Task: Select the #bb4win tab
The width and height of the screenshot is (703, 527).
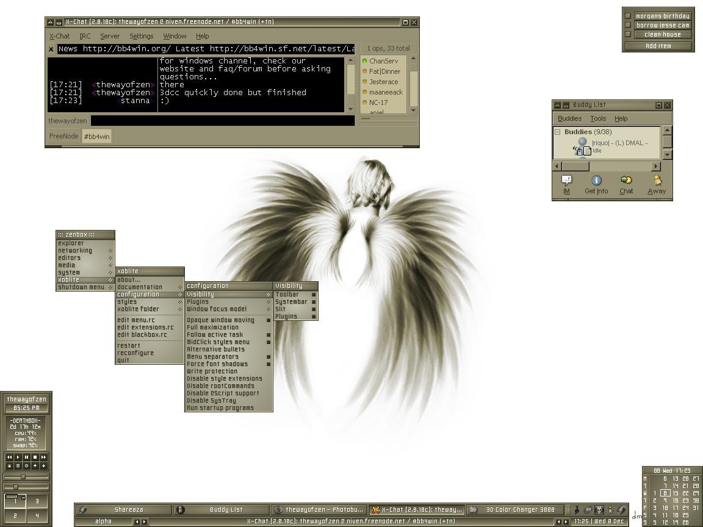Action: (x=97, y=136)
